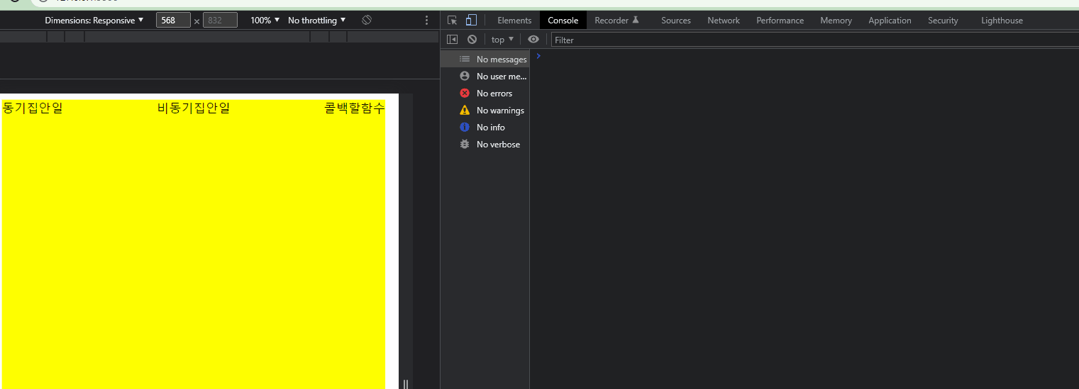Open the No throttling dropdown
Screen dimensions: 1079x389
[317, 21]
